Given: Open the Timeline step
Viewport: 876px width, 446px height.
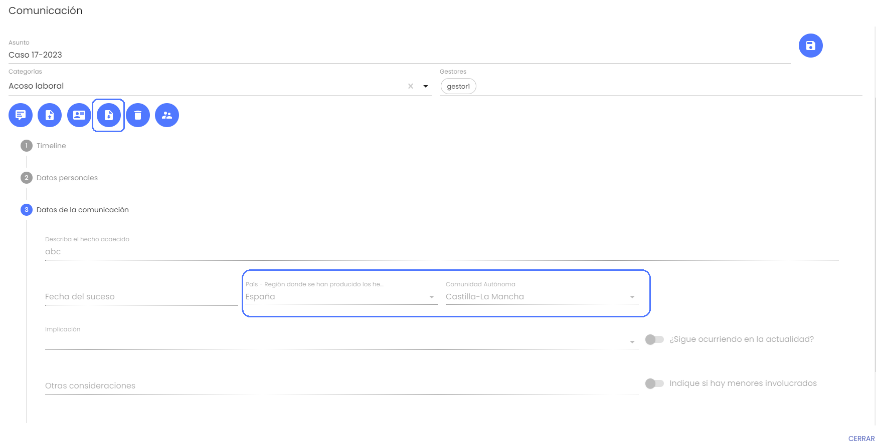Looking at the screenshot, I should pos(51,146).
